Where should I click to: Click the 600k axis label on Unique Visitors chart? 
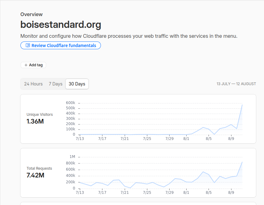tap(71, 103)
